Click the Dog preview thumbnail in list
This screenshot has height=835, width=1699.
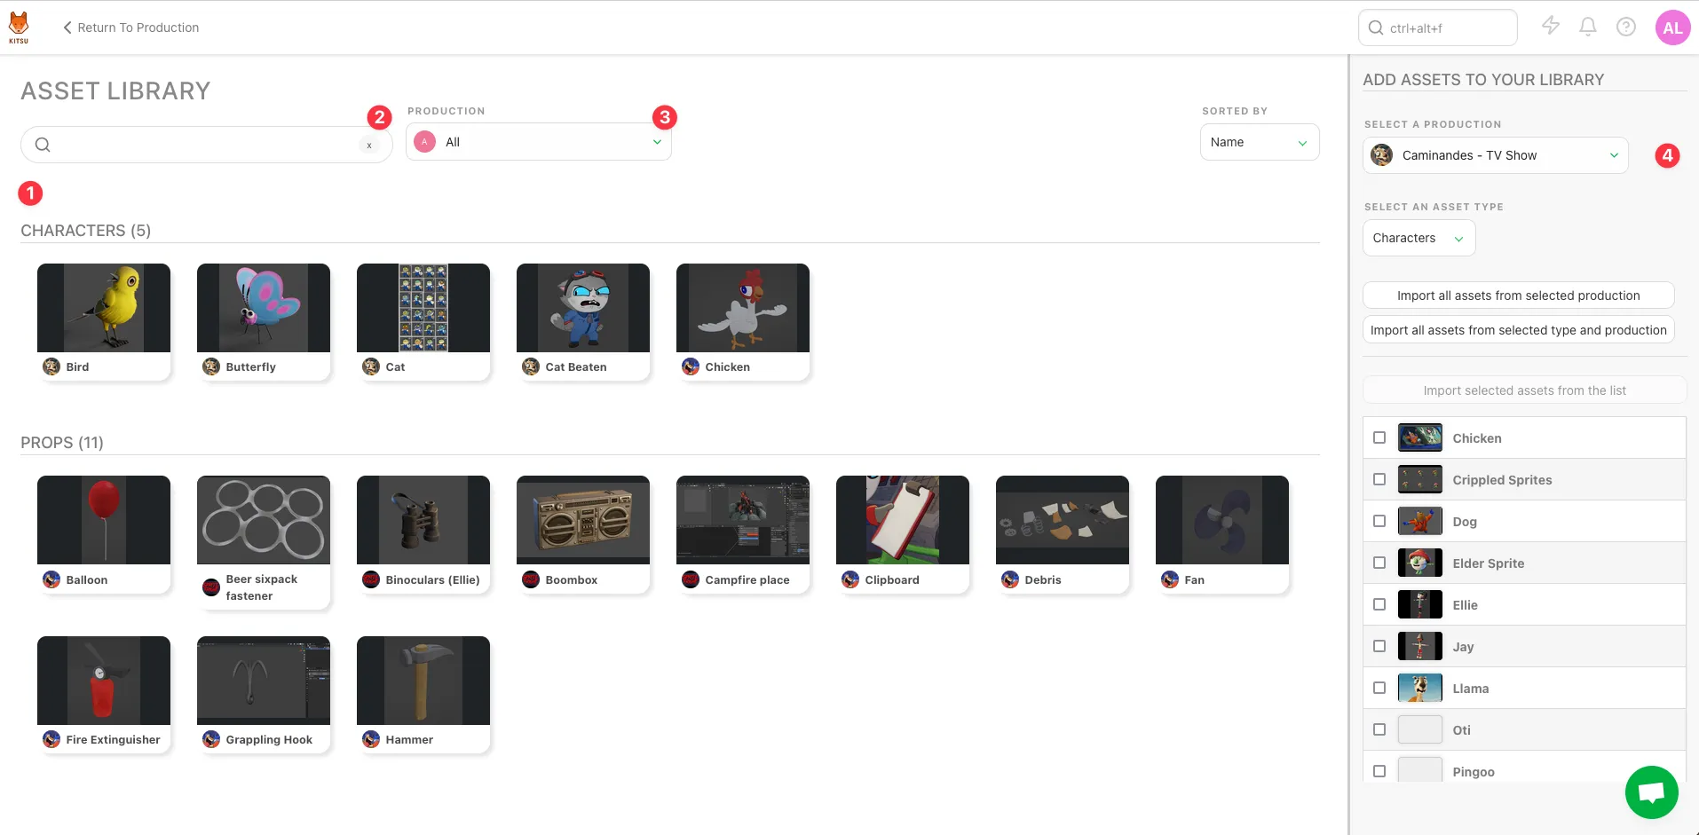click(1420, 521)
